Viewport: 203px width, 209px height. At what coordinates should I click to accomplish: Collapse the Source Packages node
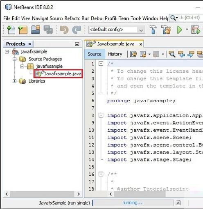(14, 59)
